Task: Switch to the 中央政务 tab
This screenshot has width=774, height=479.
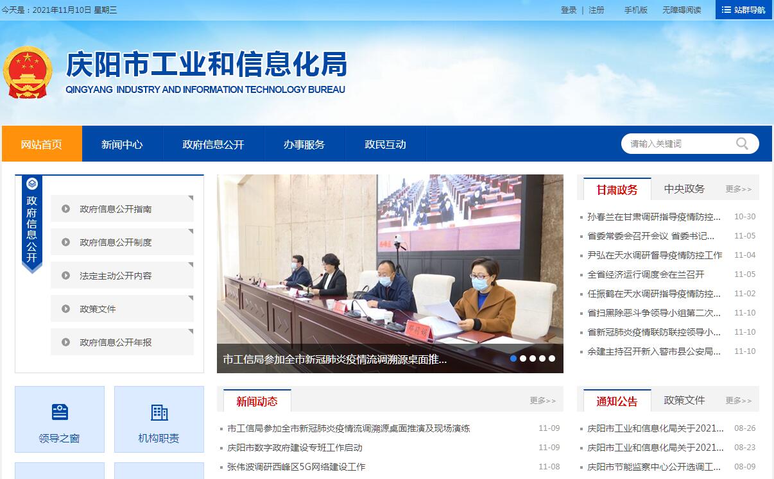Action: pos(684,189)
